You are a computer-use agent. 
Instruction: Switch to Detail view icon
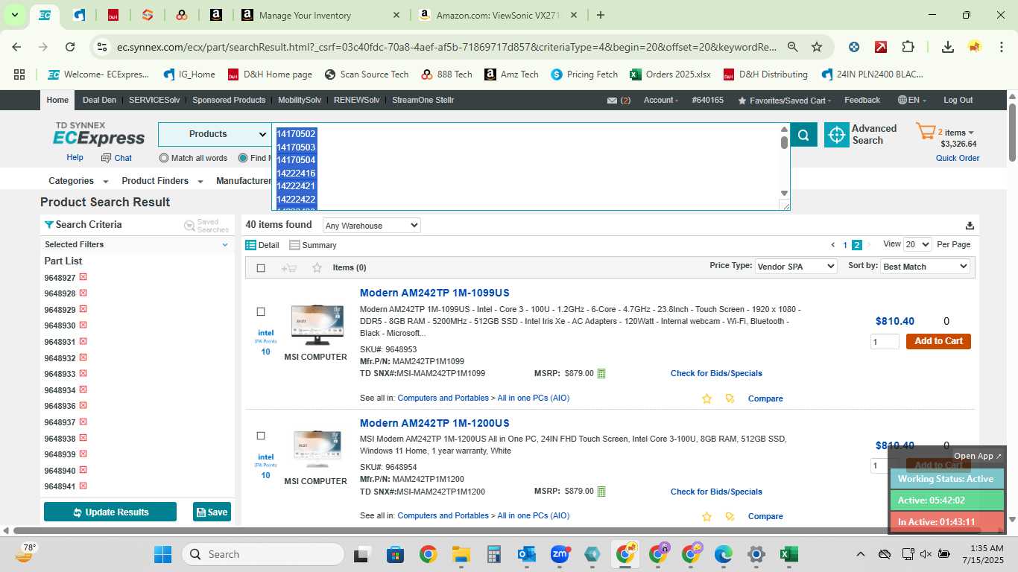click(x=251, y=245)
